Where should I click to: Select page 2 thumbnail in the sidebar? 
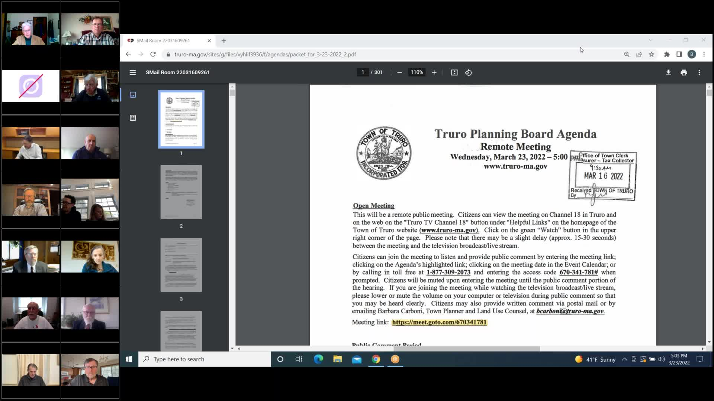point(181,192)
